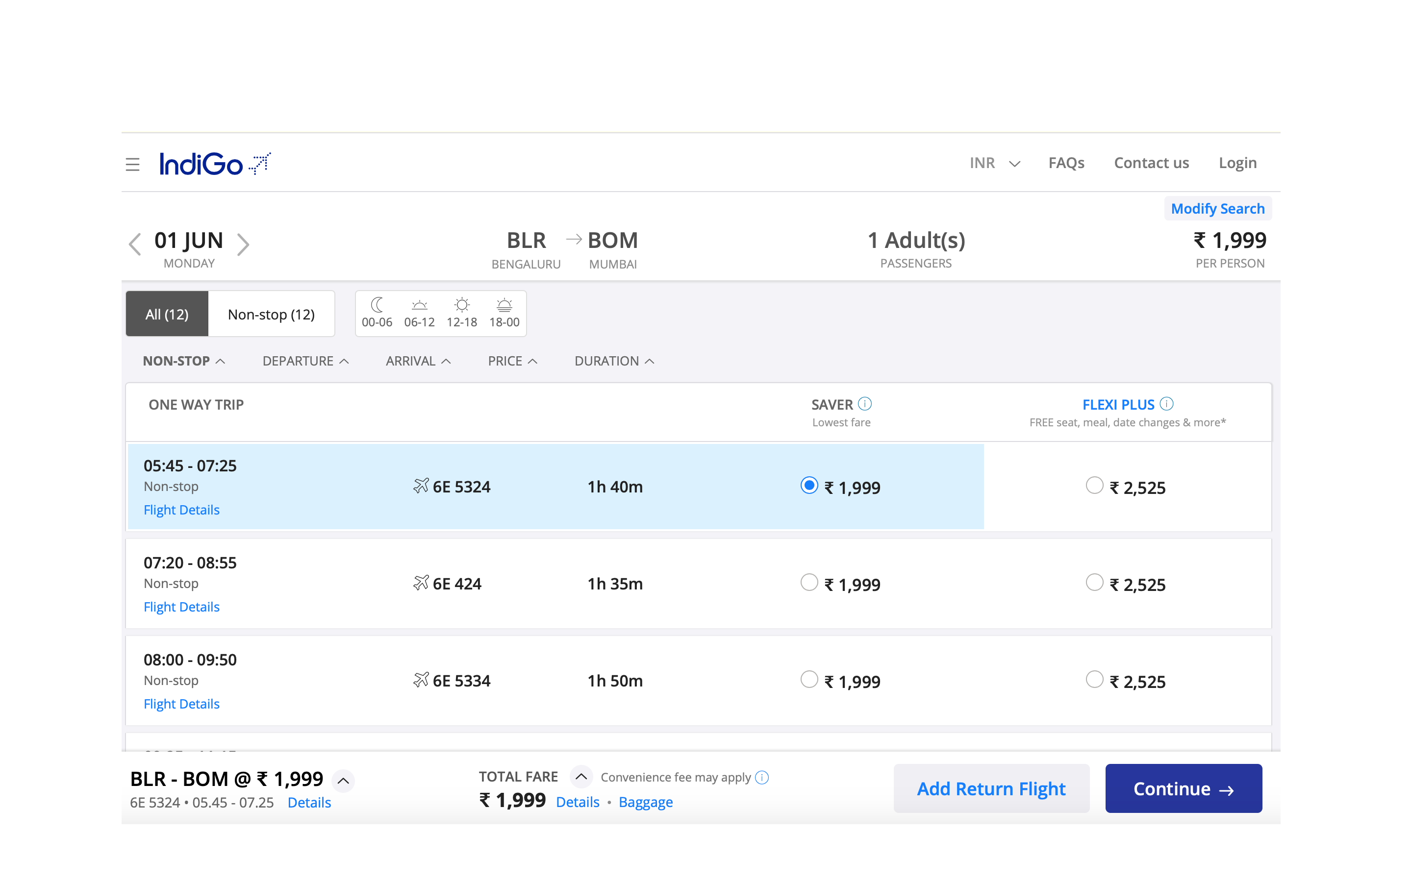This screenshot has height=882, width=1412.
Task: Click ₹ 1,999 per person price
Action: 1230,240
